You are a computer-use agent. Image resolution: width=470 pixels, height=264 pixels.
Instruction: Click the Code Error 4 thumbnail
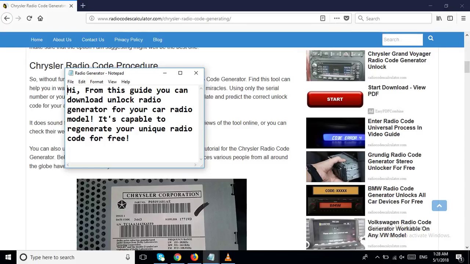[x=336, y=133]
